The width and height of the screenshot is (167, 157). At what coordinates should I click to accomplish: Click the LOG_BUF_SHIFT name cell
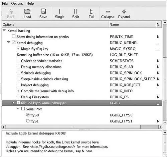124,55
